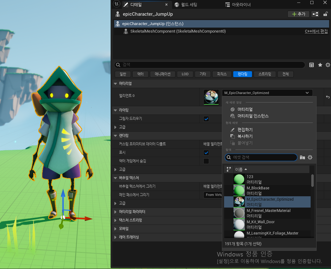Click the search magnifier icon in details search

point(118,65)
